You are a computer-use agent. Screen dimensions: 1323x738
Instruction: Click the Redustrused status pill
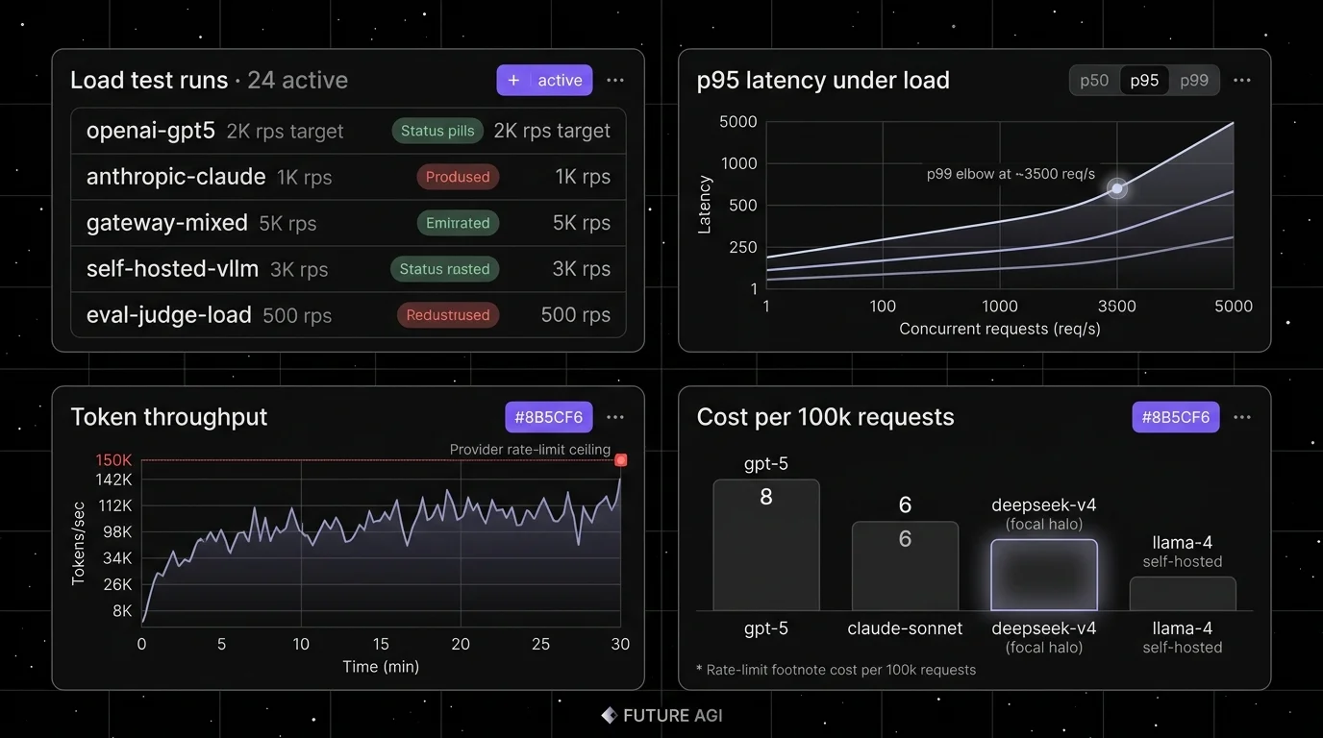(x=448, y=315)
